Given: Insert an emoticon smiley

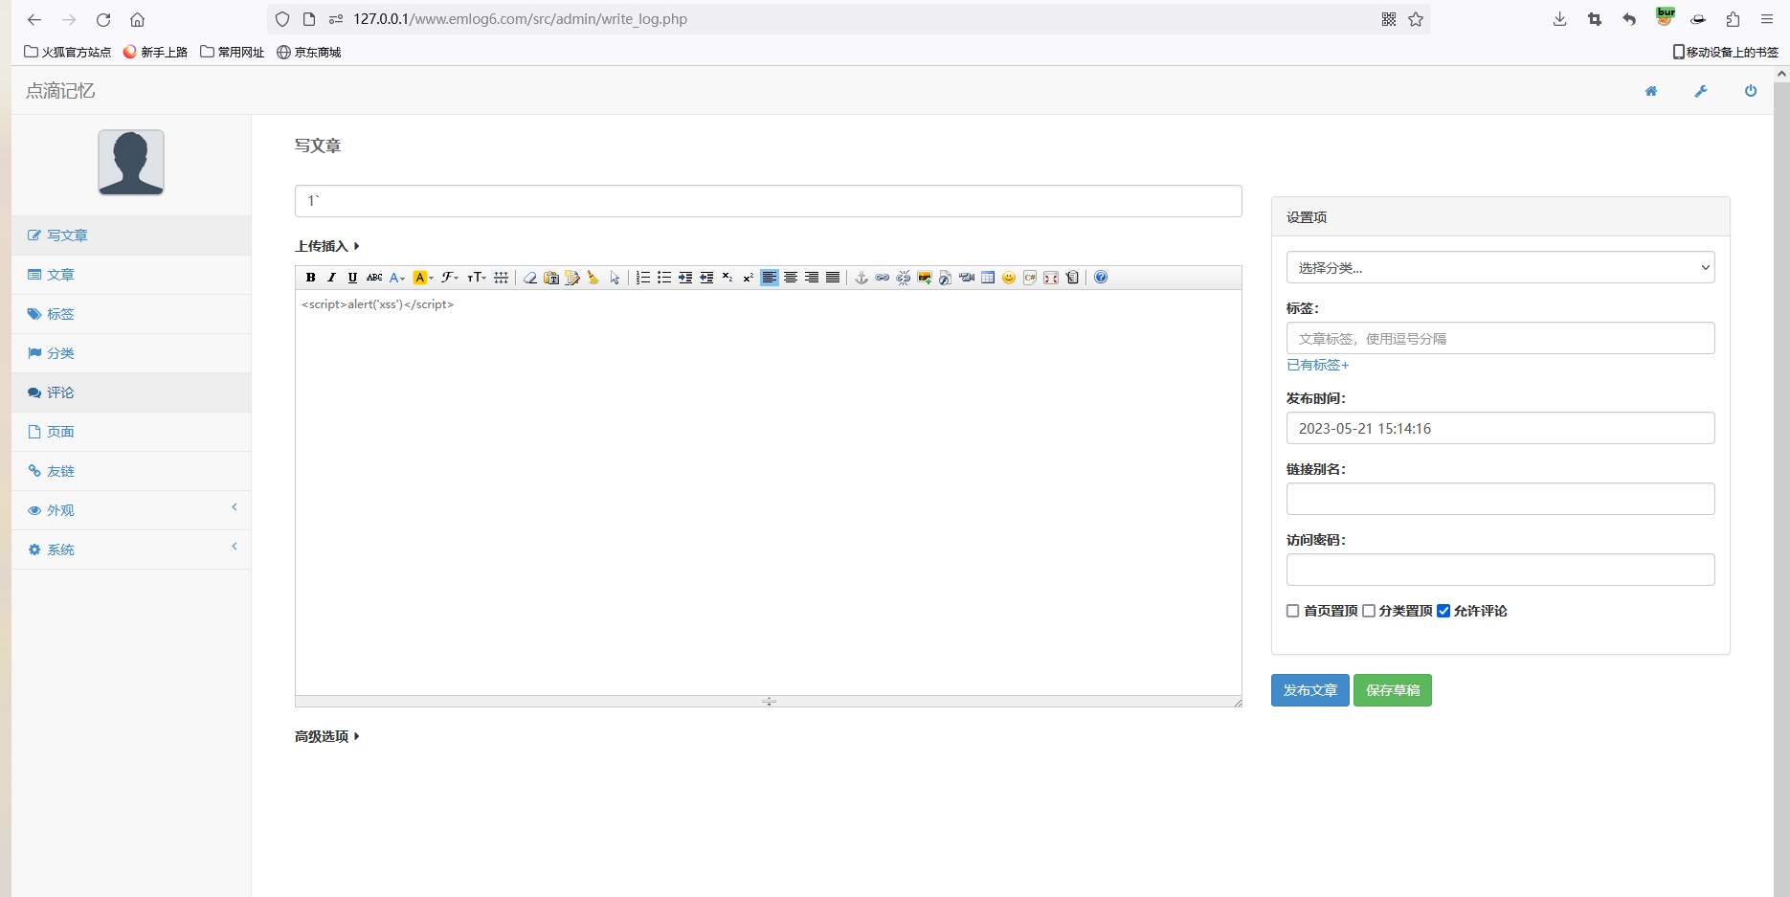Looking at the screenshot, I should coord(1009,278).
